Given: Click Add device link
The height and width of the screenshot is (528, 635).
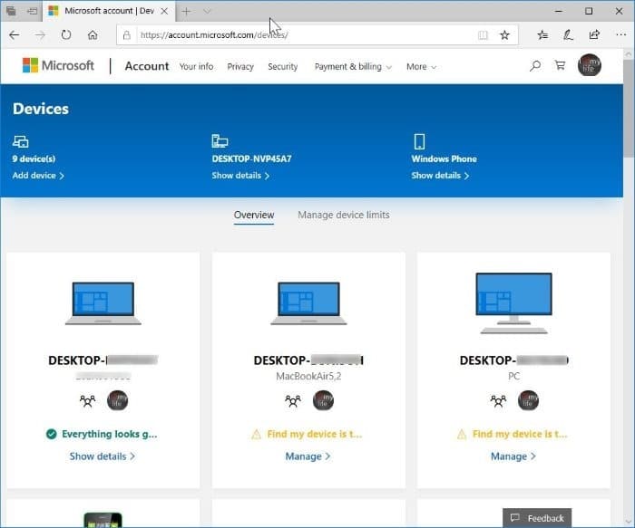Looking at the screenshot, I should point(38,176).
